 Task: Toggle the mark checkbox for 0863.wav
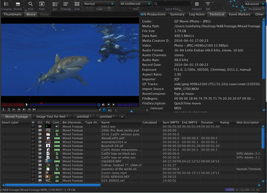(x=33, y=127)
